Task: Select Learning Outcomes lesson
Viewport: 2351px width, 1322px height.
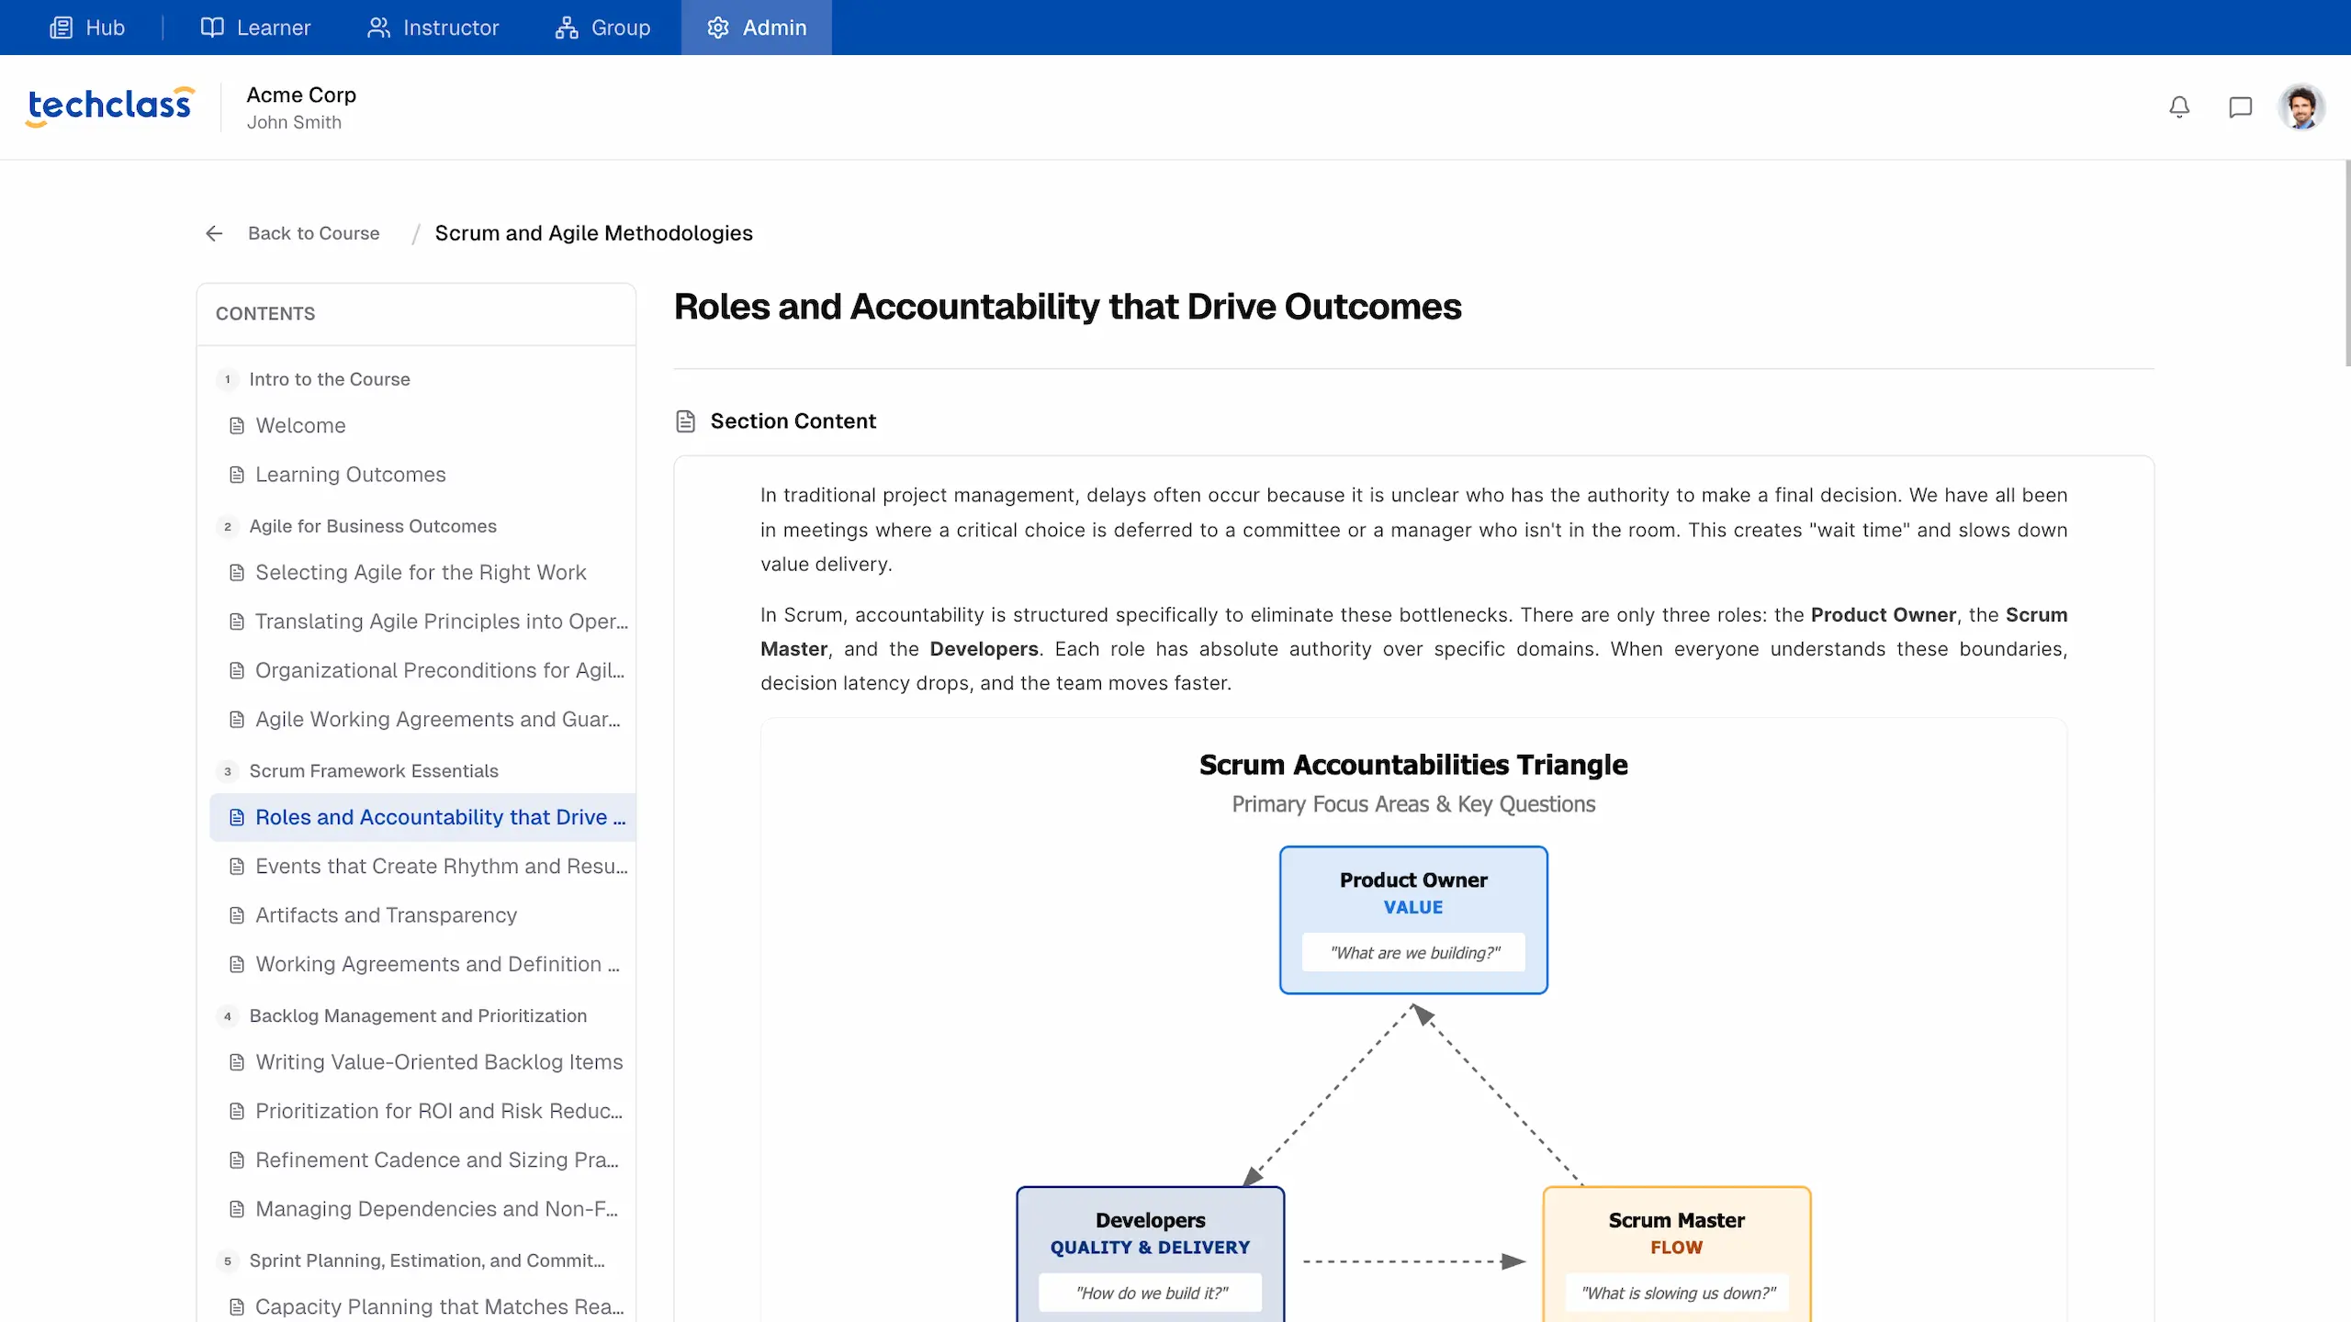Action: tap(350, 475)
